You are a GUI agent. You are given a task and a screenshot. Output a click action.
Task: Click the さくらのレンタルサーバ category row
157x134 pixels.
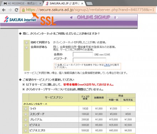click(79, 104)
